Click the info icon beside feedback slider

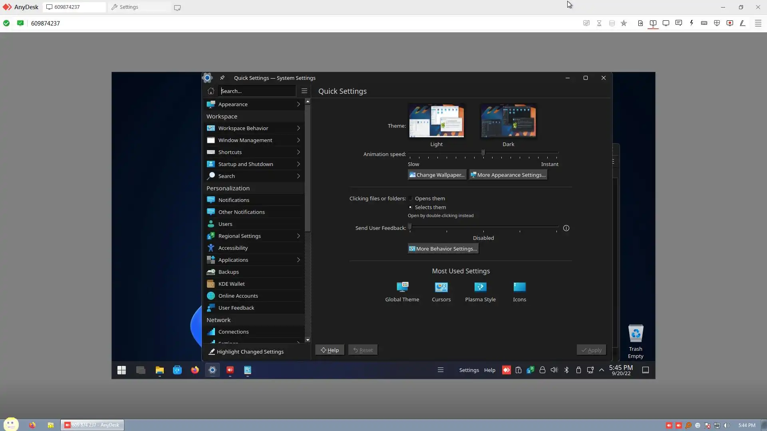tap(566, 228)
